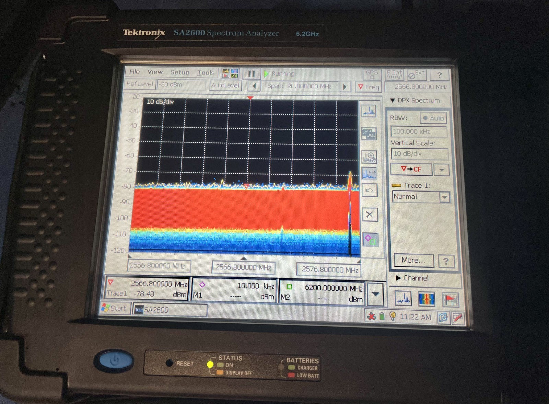The width and height of the screenshot is (549, 404).
Task: Click the Vertical Scale 10 dB/div field
Action: coord(419,154)
